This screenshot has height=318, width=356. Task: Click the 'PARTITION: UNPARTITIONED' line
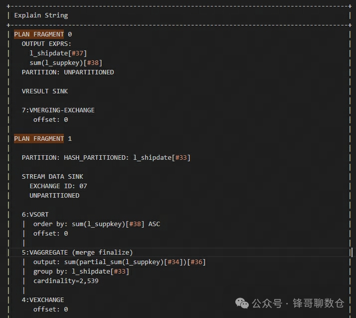pyautogui.click(x=68, y=72)
